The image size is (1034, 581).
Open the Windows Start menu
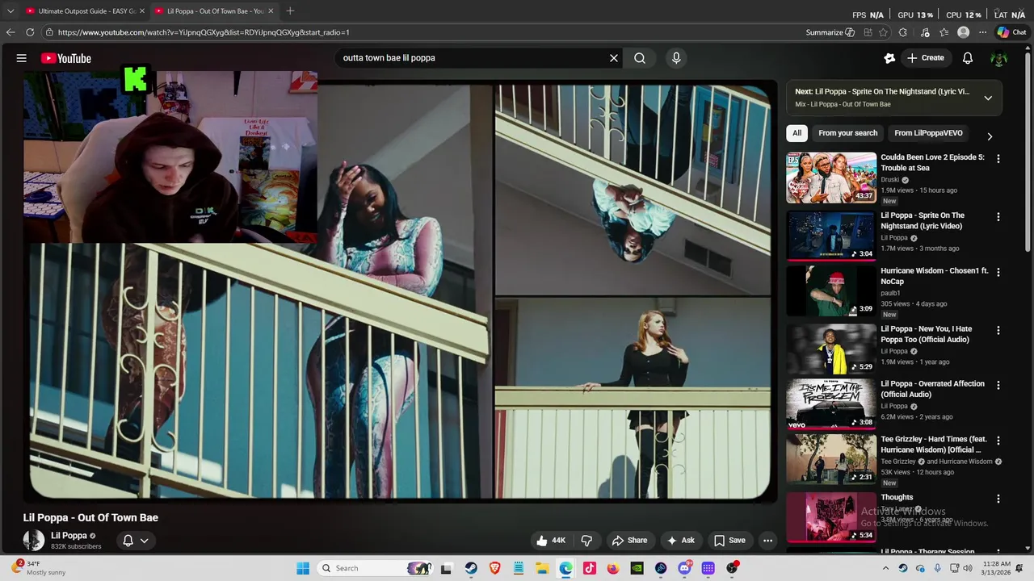(303, 568)
